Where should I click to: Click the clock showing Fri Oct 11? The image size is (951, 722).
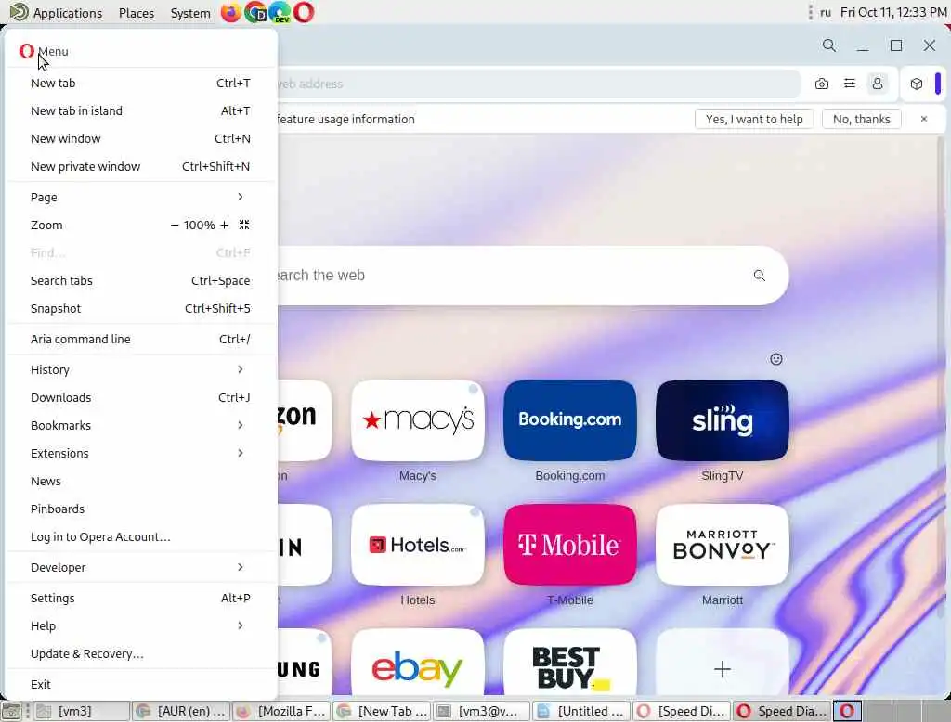pos(892,12)
